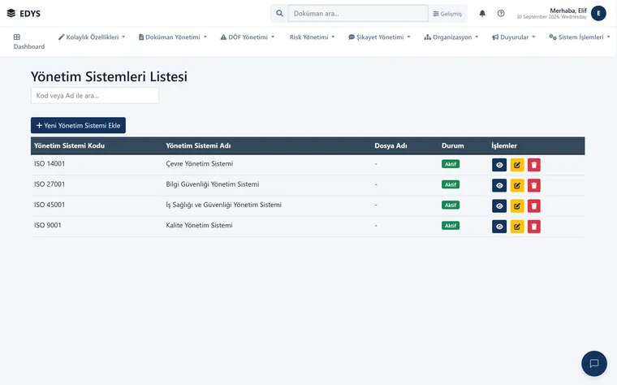This screenshot has width=617, height=385.
Task: Click İşlemler column header
Action: point(504,145)
